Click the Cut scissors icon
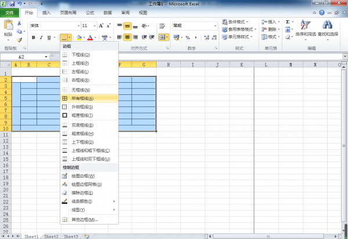 (x=19, y=23)
